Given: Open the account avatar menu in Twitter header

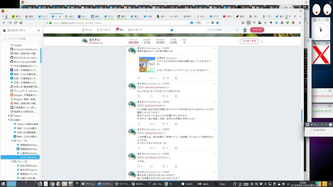Looking at the screenshot, I should 245,30.
